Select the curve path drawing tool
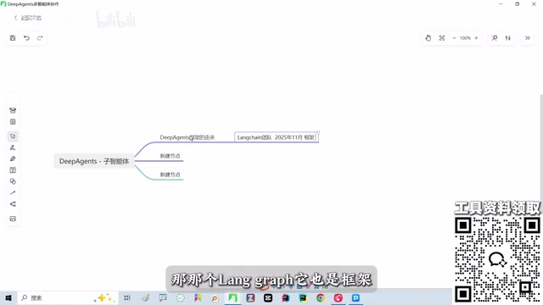The width and height of the screenshot is (543, 305). 13,147
